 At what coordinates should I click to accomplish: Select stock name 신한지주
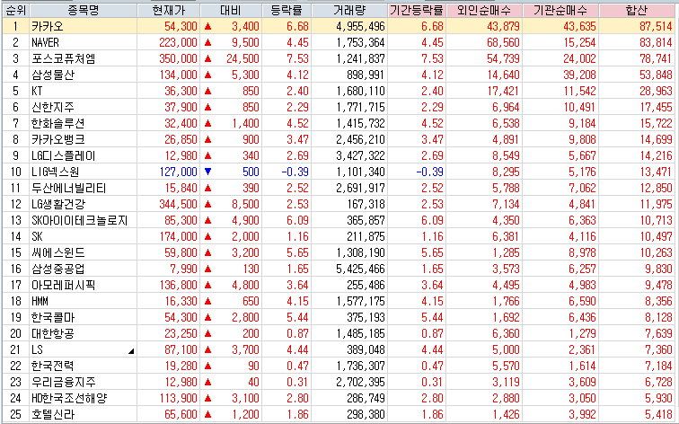click(53, 107)
